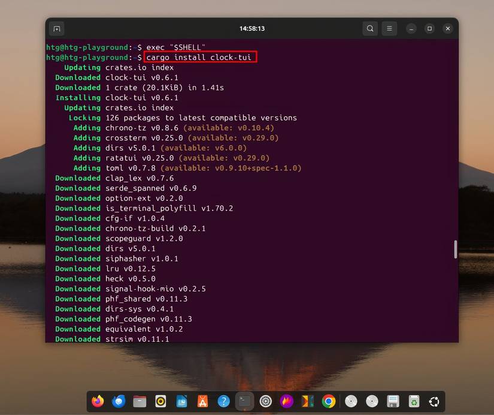The width and height of the screenshot is (494, 415).
Task: Open Settings gear in the dock
Action: coord(266,401)
